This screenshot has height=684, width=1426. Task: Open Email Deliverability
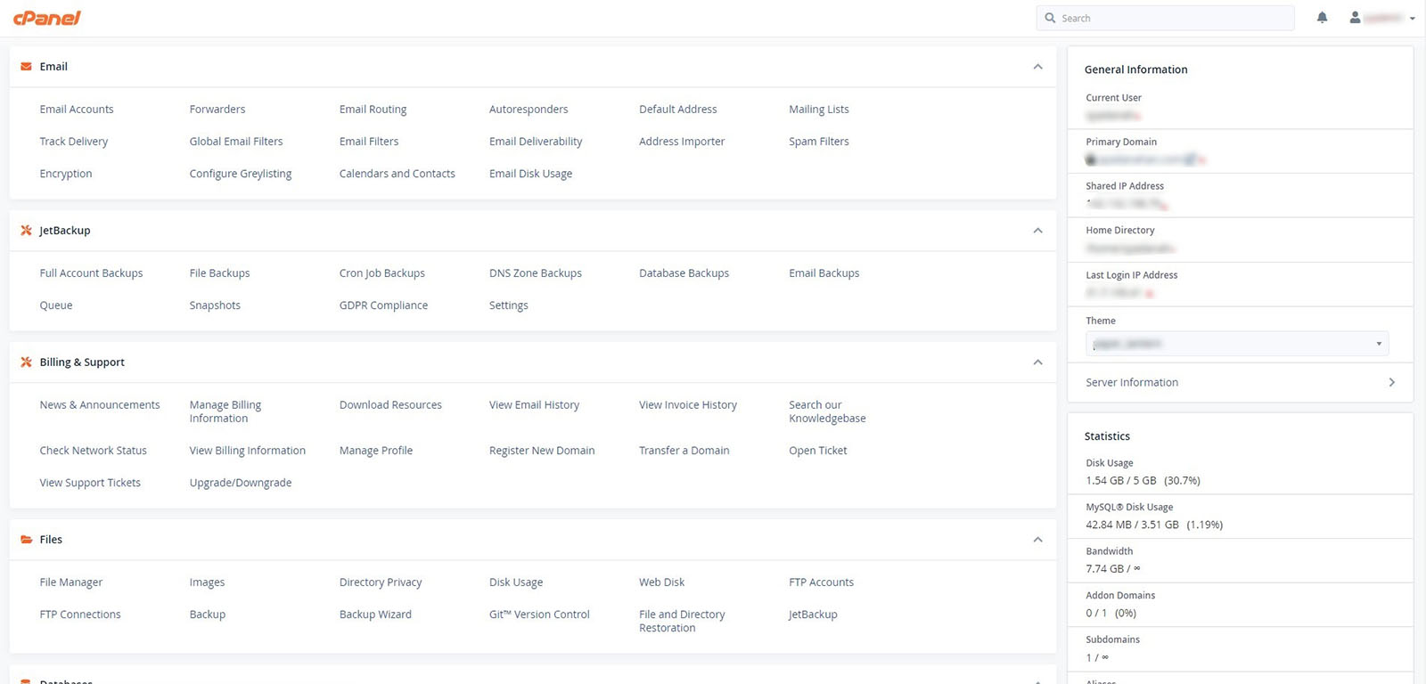[536, 142]
